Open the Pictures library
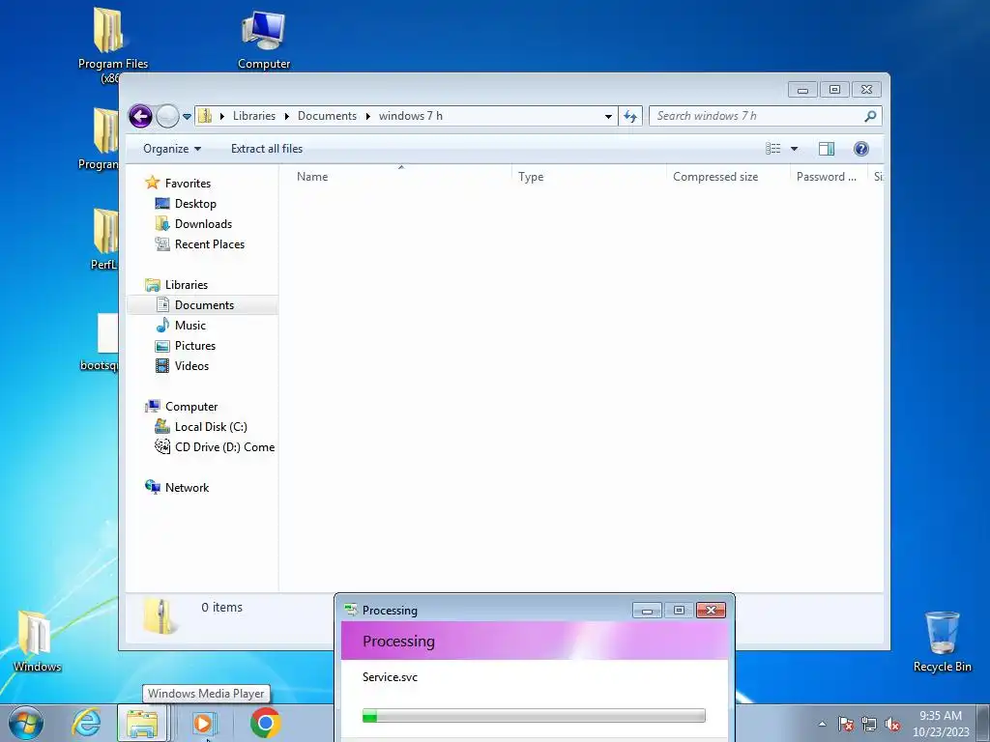 pyautogui.click(x=194, y=346)
